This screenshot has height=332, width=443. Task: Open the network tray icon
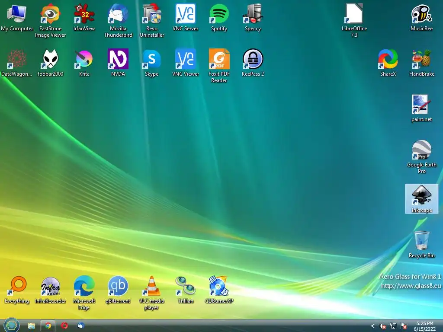(393, 326)
